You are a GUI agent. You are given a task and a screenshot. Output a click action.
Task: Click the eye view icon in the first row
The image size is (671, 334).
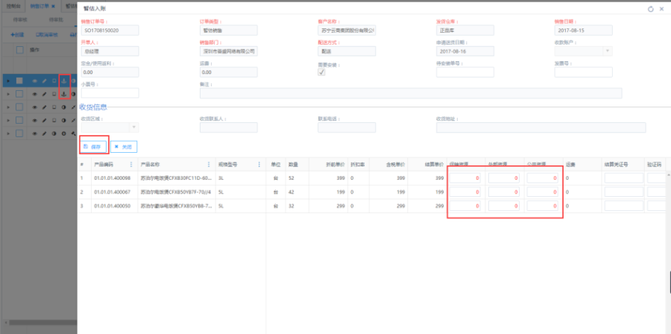click(x=34, y=81)
